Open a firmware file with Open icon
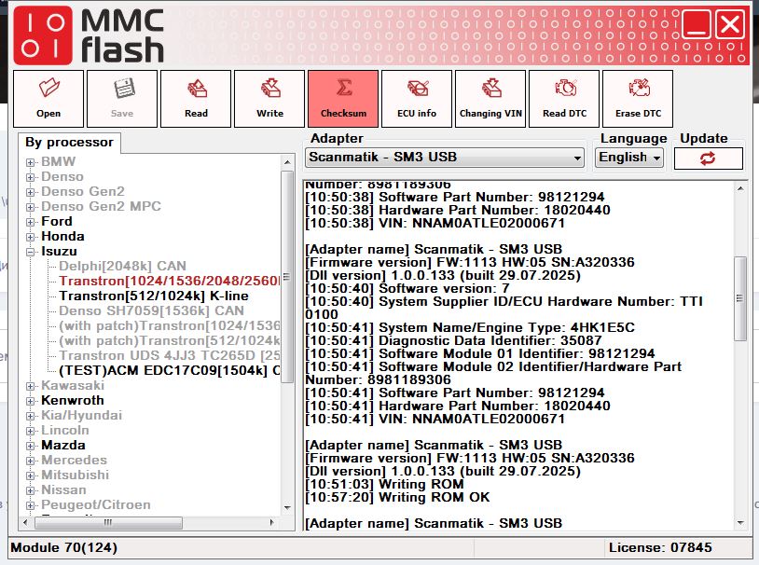 tap(48, 98)
